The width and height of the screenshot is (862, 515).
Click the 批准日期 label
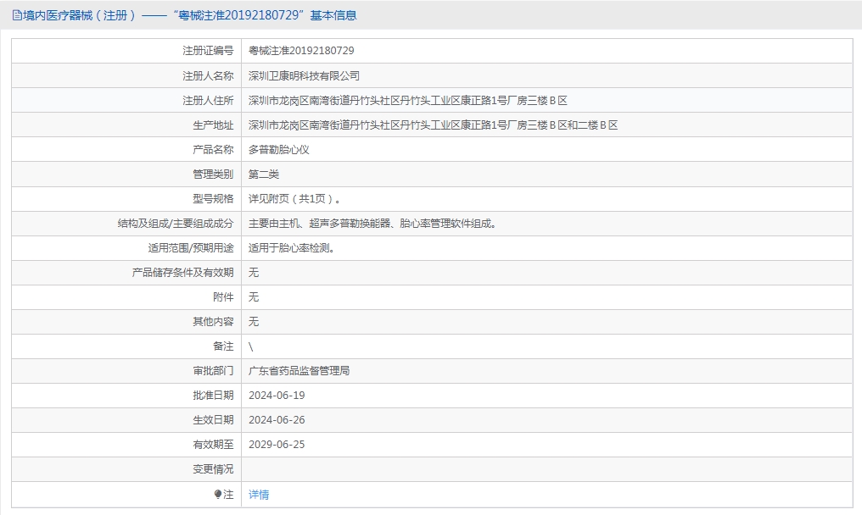point(213,396)
